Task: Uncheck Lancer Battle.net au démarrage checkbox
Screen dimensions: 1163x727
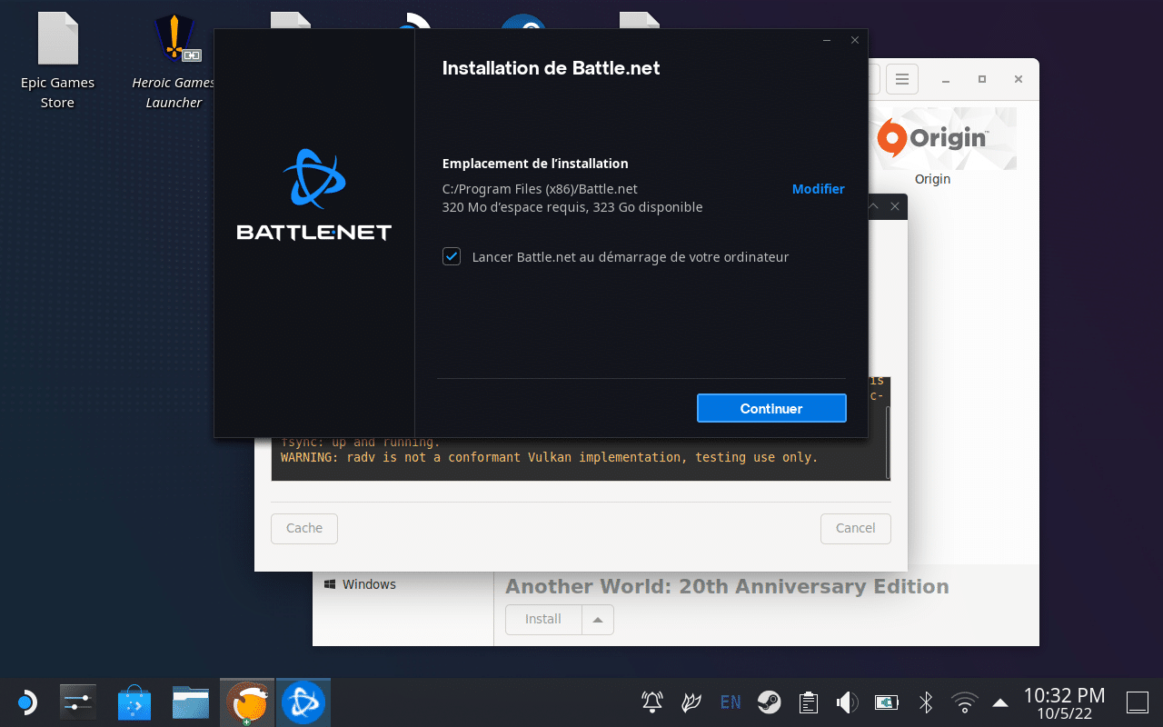Action: (x=452, y=256)
